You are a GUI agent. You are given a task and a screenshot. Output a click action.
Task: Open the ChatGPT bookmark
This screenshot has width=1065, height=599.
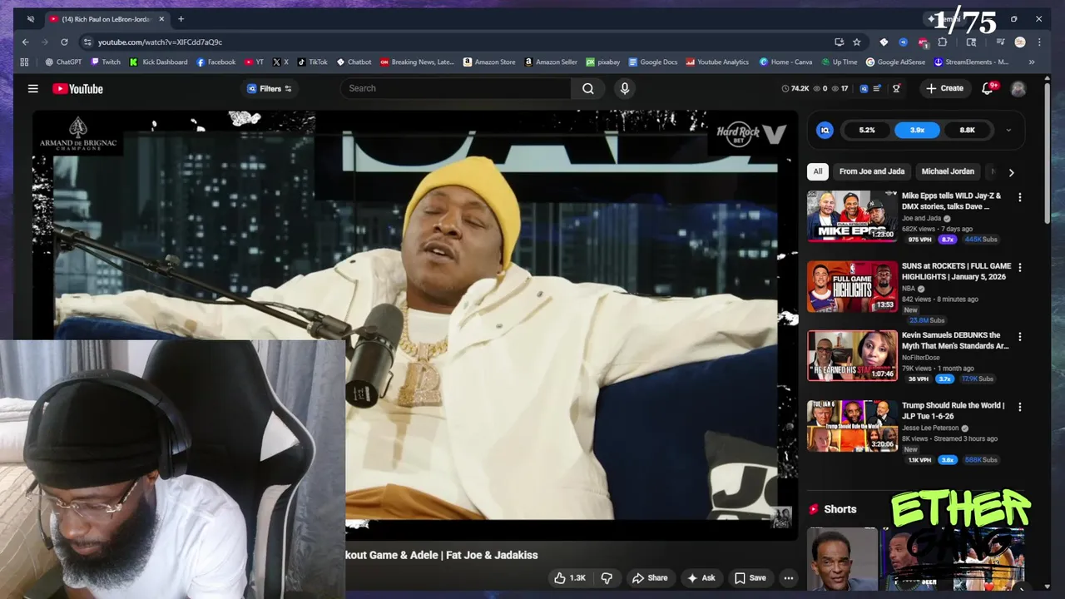63,62
